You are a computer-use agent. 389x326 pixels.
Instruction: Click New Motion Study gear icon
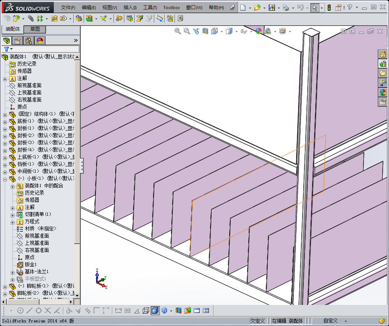(119, 18)
